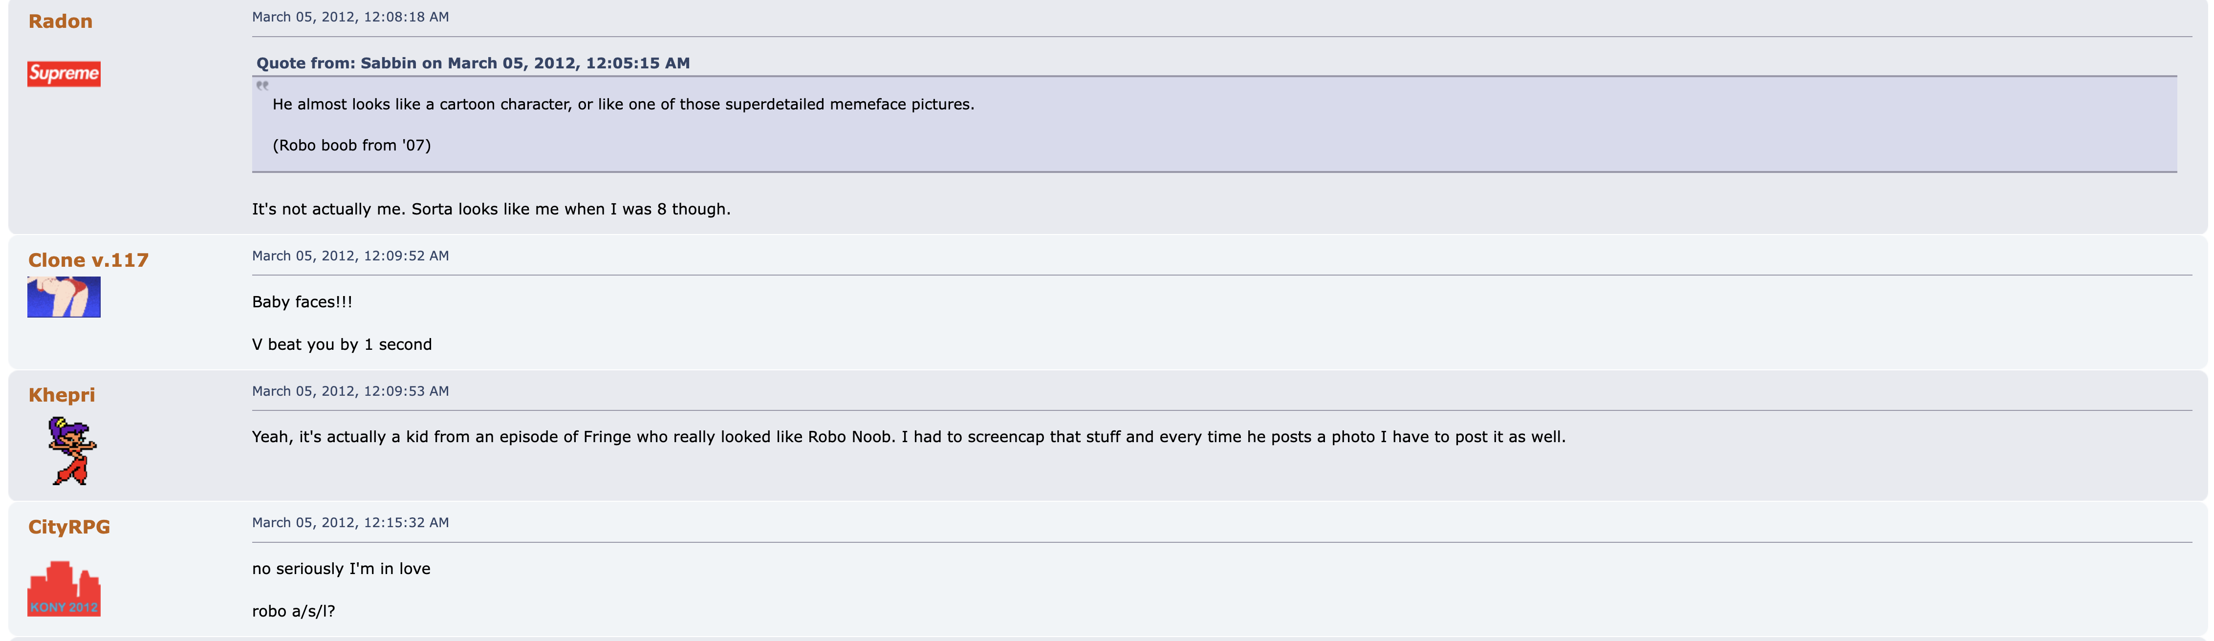Click quoted text about cartoon character
The height and width of the screenshot is (641, 2214).
click(623, 105)
